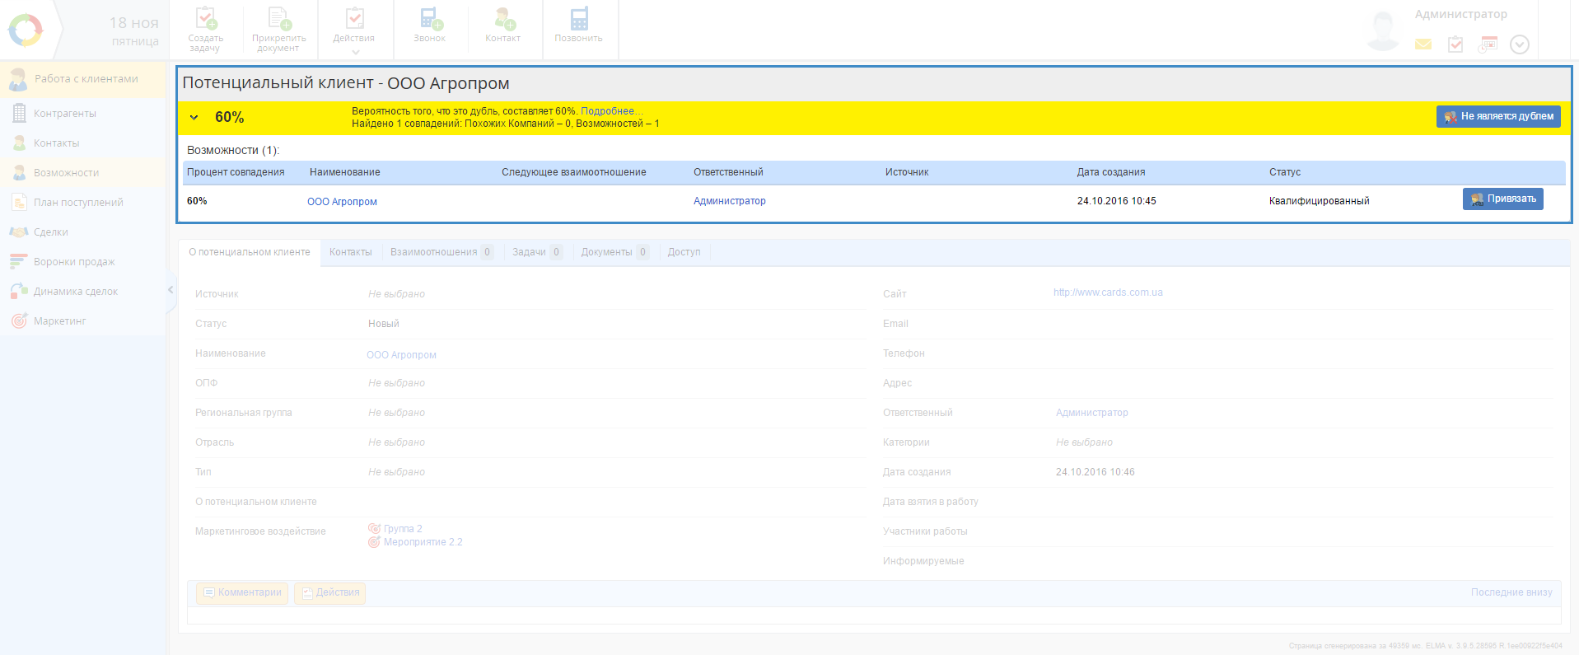
Task: Click the ELMA logo icon
Action: click(26, 30)
